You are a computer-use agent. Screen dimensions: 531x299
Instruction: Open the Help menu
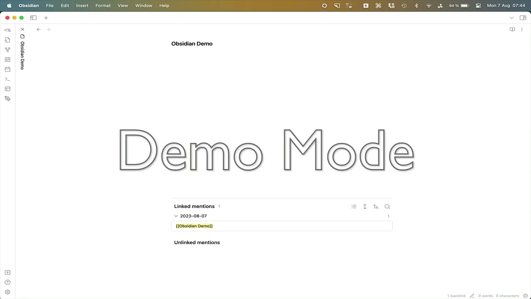[x=164, y=5]
